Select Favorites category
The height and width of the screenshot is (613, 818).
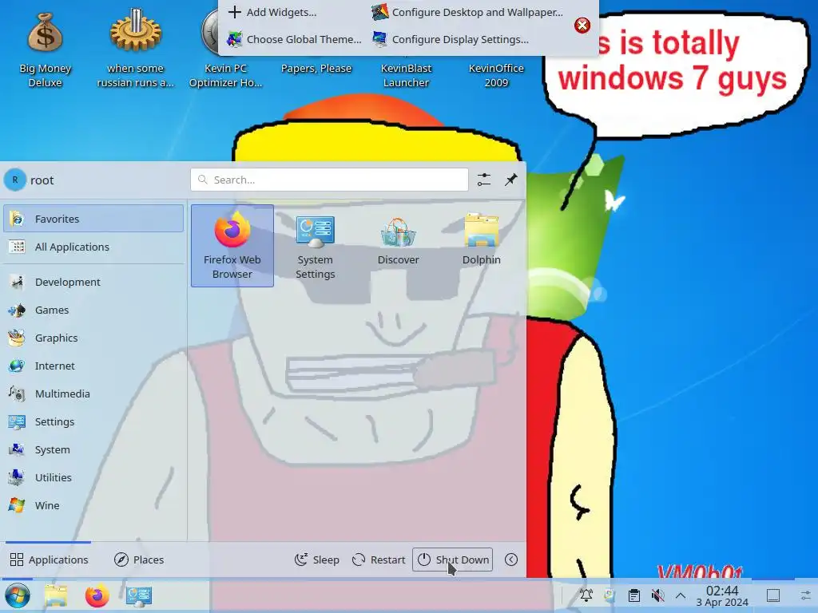93,219
